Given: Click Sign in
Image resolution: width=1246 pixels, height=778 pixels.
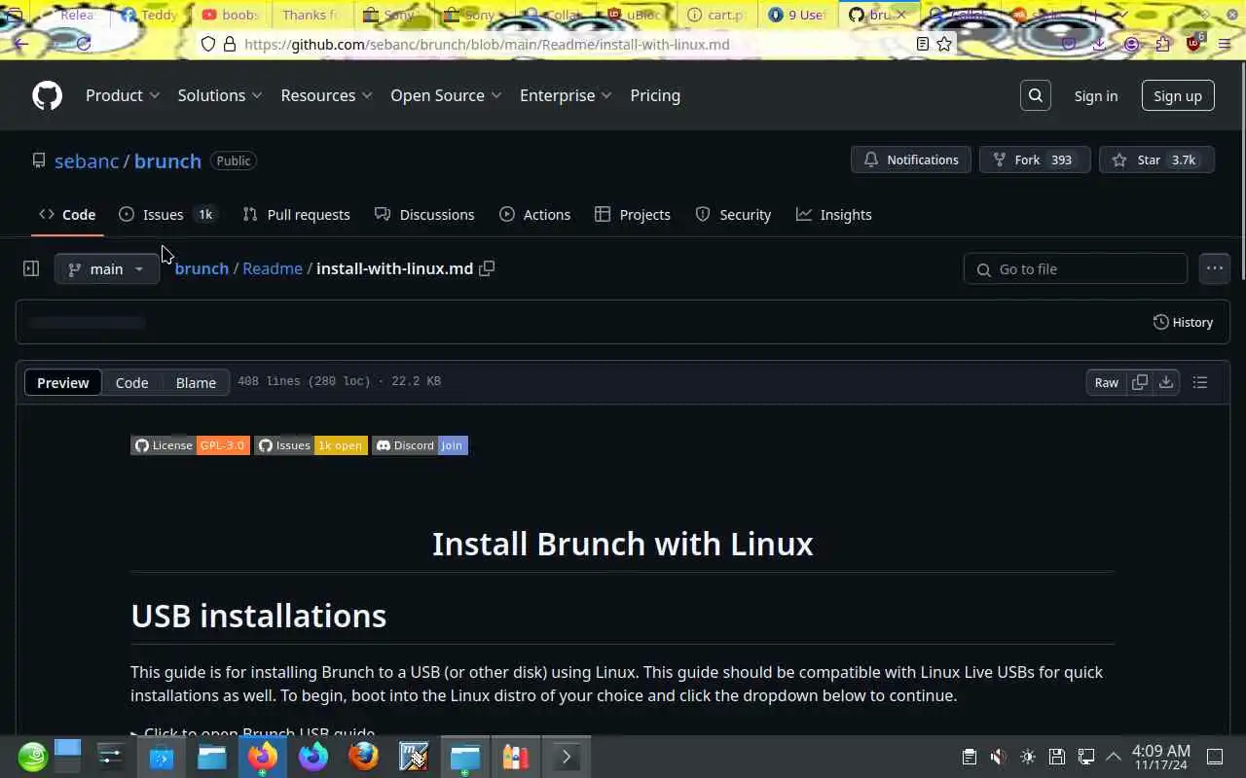Looking at the screenshot, I should pyautogui.click(x=1096, y=95).
